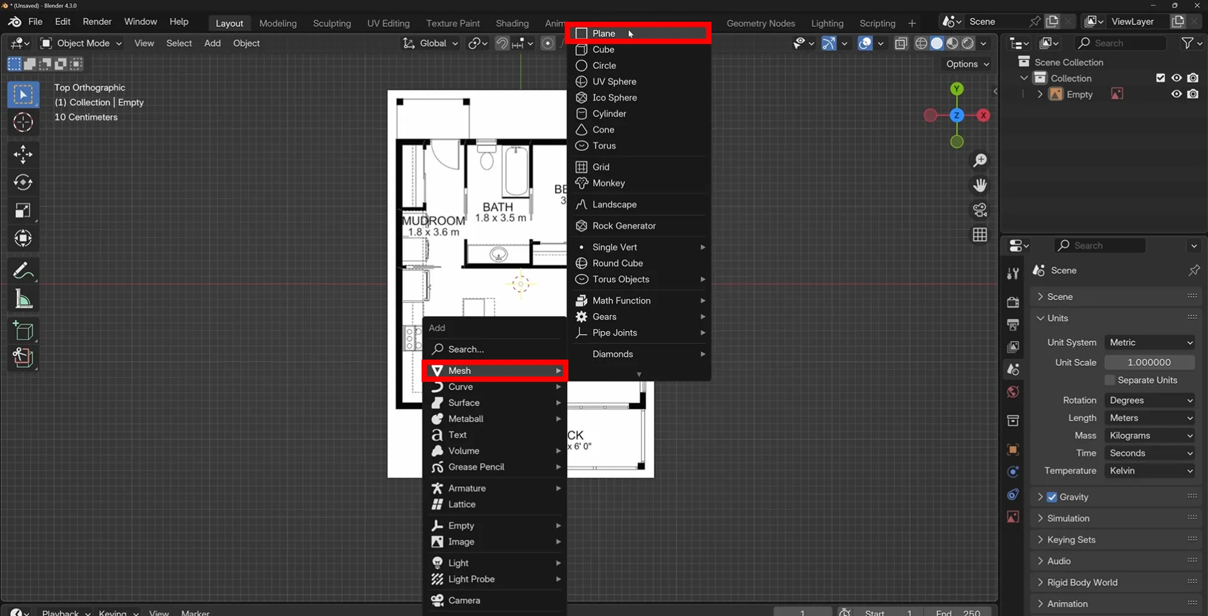Enable the Separate Units checkbox
The width and height of the screenshot is (1208, 616).
1110,380
